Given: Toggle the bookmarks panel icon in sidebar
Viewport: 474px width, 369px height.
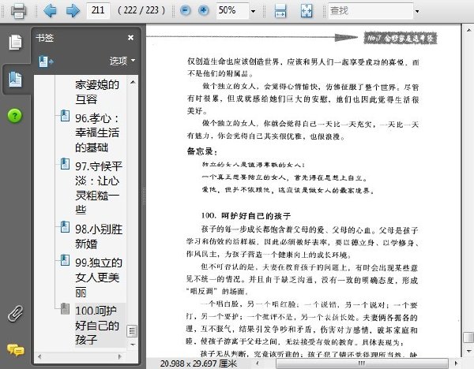Looking at the screenshot, I should coord(15,80).
